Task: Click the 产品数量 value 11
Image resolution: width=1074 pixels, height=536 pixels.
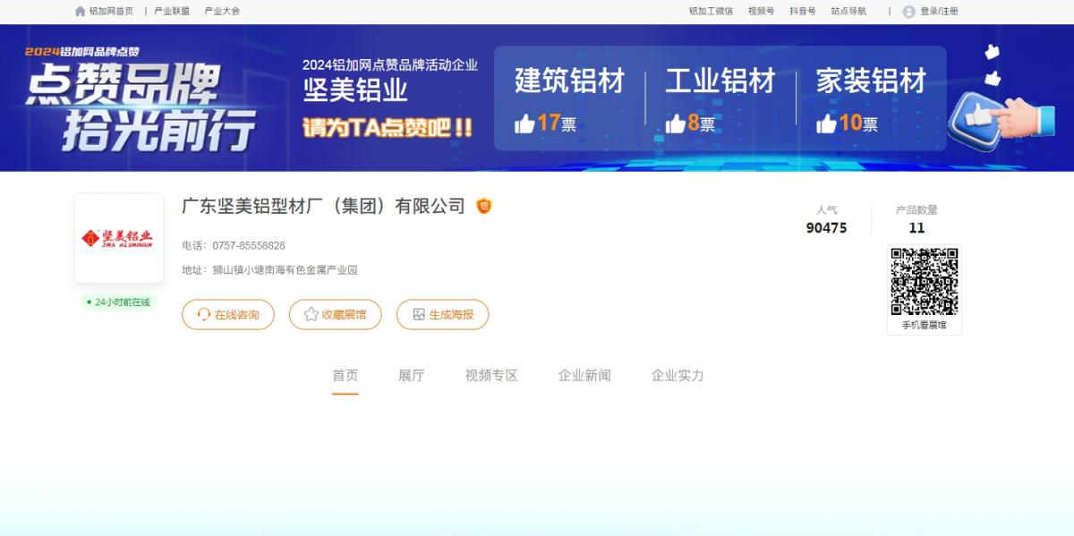Action: tap(916, 228)
